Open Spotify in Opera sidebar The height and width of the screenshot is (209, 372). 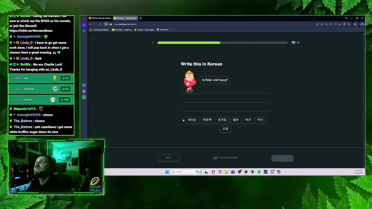point(84,97)
